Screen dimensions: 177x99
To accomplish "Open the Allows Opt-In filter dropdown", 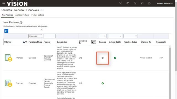I will point(115,36).
